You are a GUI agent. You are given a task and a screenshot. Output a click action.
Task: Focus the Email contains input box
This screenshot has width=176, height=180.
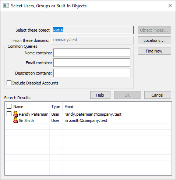tap(92, 63)
